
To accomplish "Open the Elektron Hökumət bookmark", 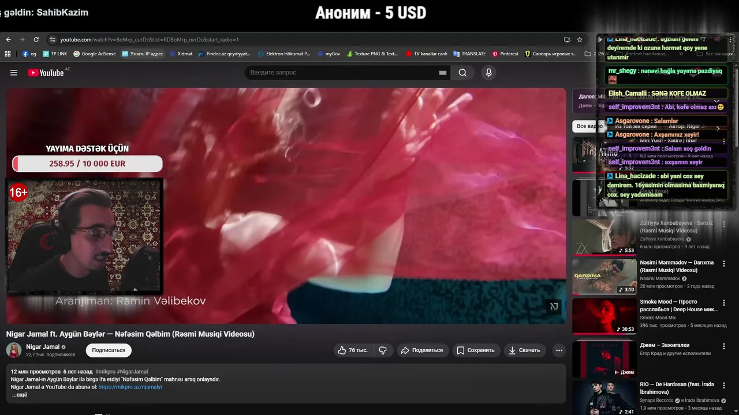I will tap(284, 54).
